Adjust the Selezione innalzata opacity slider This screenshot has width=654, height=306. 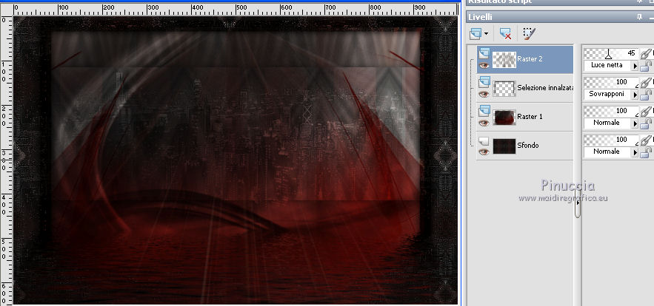[x=611, y=82]
